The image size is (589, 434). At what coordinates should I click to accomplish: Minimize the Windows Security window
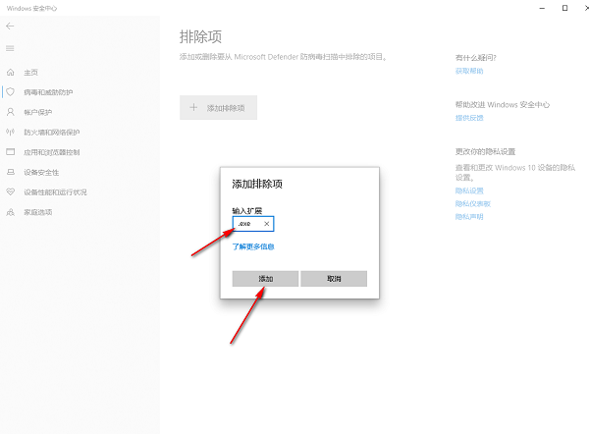[542, 8]
